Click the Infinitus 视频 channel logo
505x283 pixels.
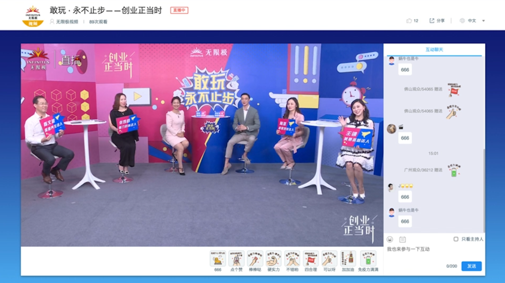coord(33,16)
